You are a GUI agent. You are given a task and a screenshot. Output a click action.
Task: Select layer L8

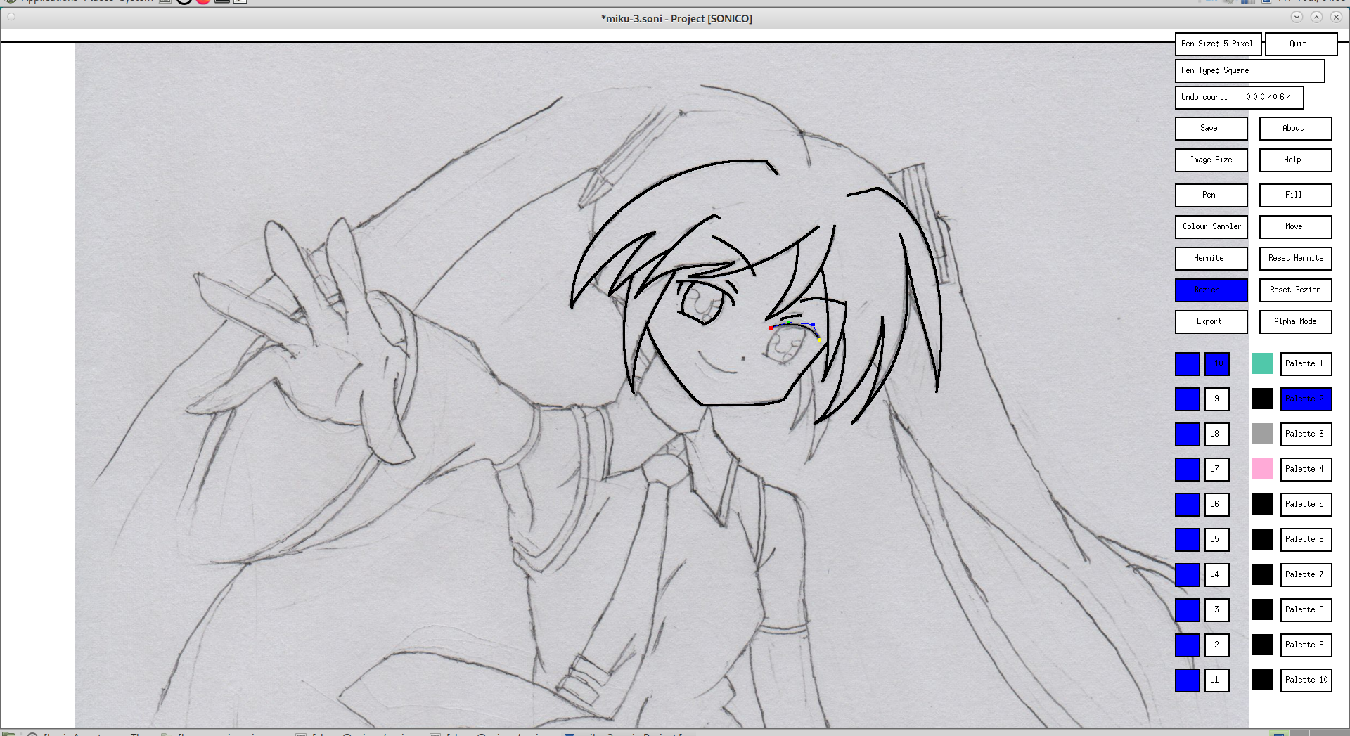click(1216, 434)
